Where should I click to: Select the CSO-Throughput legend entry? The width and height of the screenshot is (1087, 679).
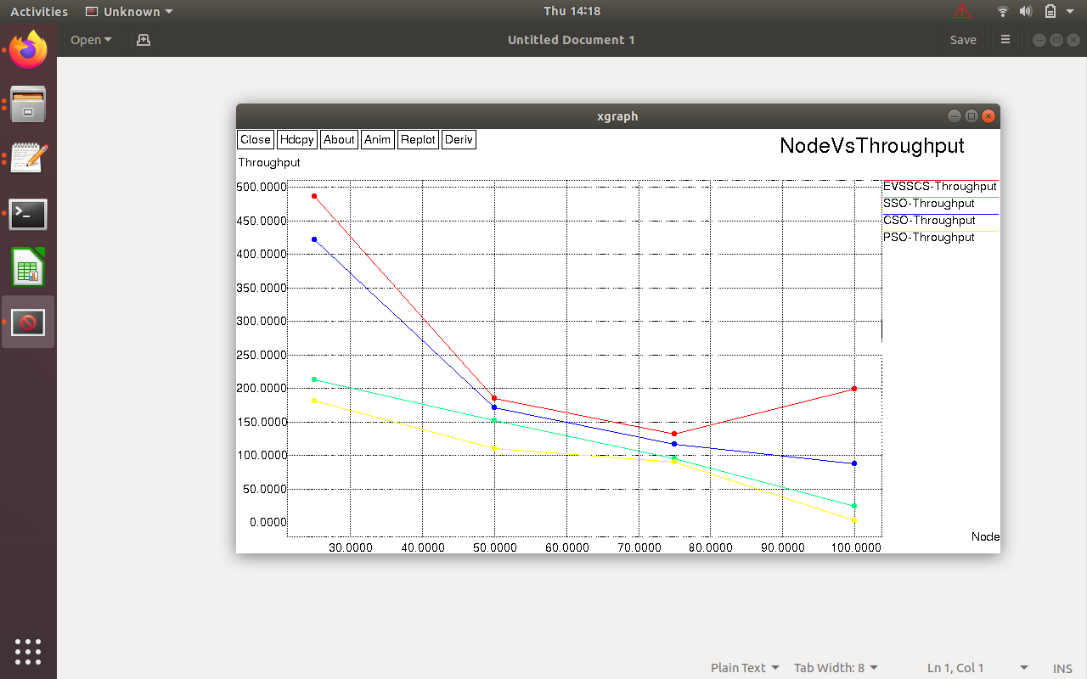[929, 221]
